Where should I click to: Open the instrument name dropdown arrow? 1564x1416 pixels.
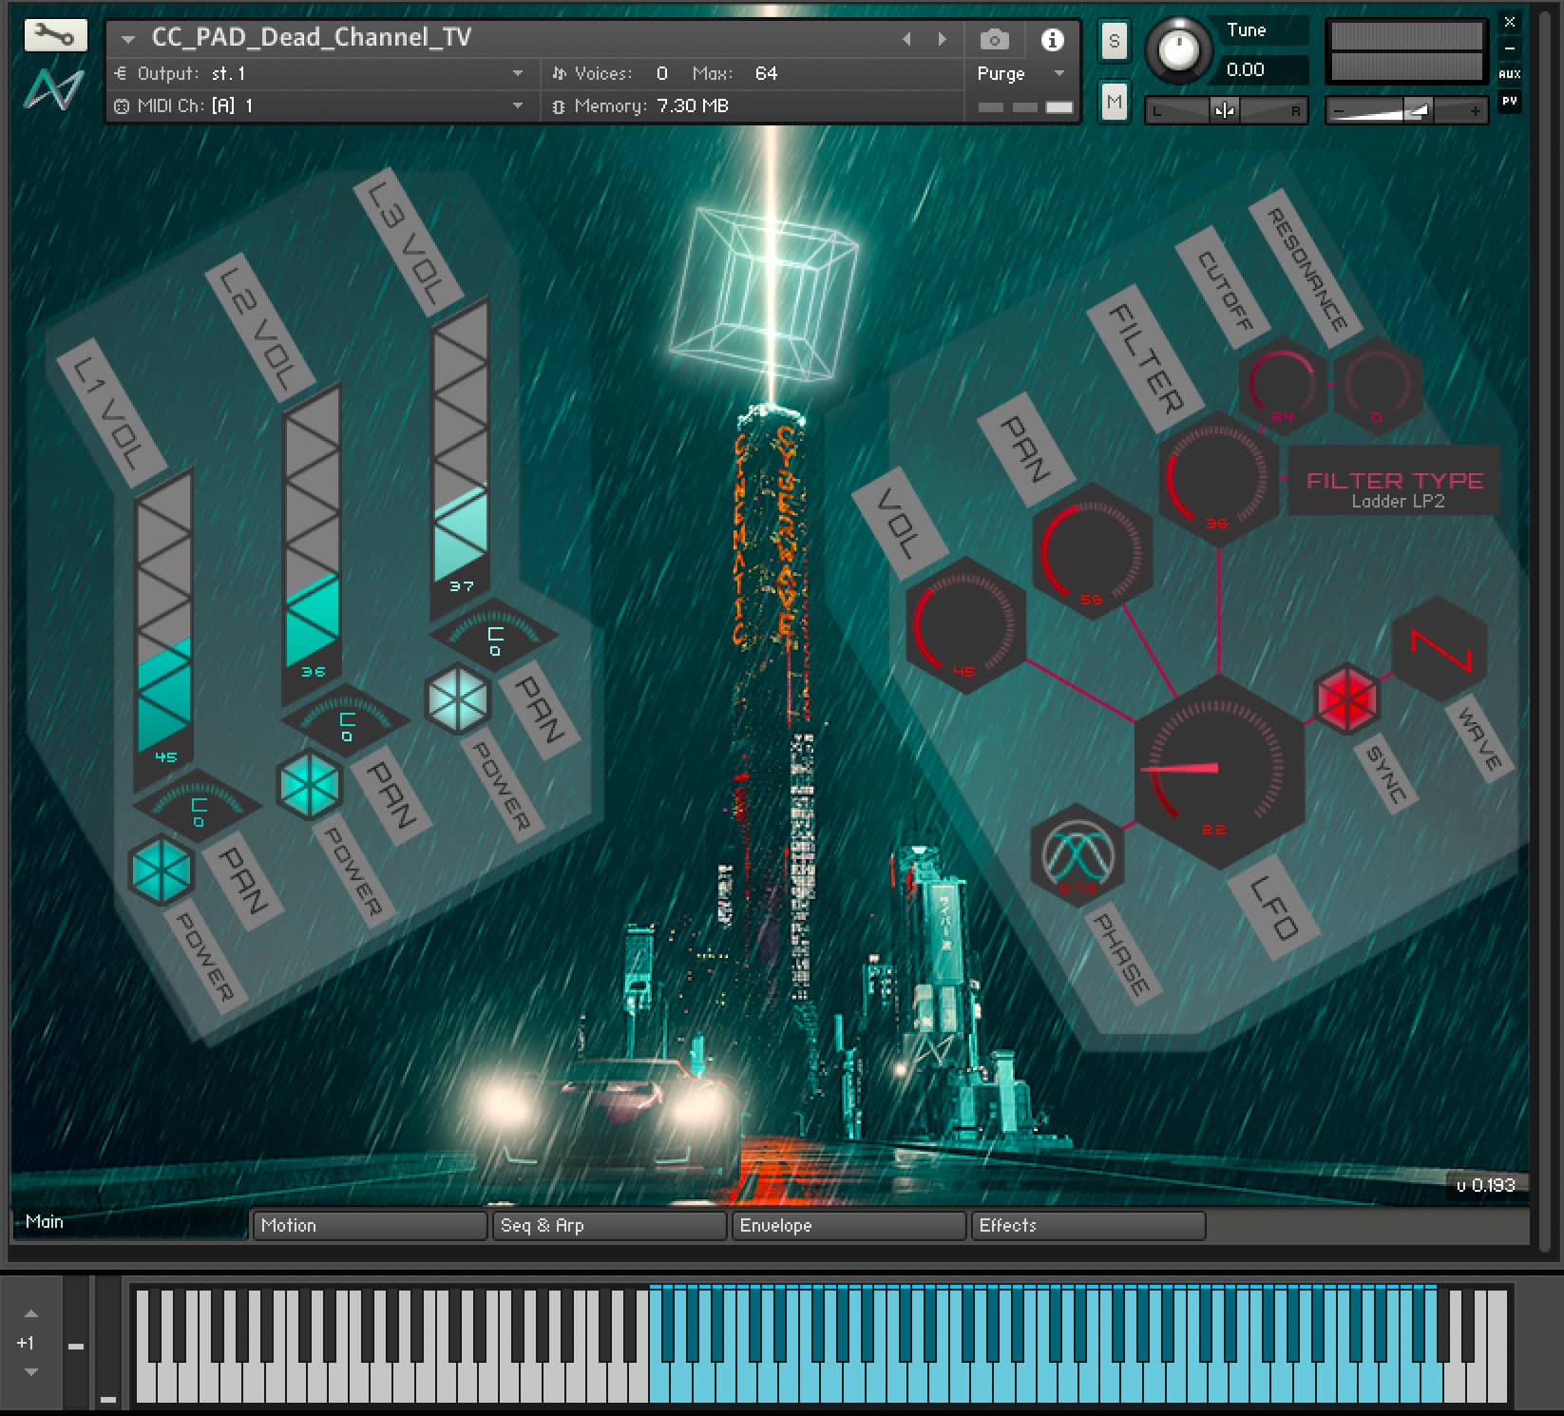coord(127,39)
